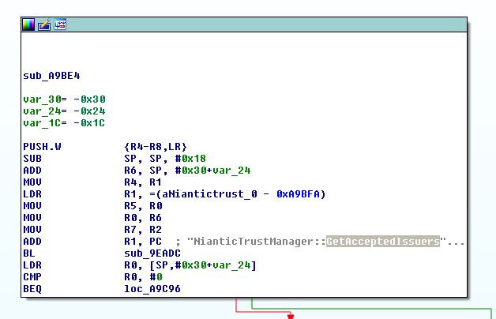Click the green true-branch edge line

click(370, 308)
